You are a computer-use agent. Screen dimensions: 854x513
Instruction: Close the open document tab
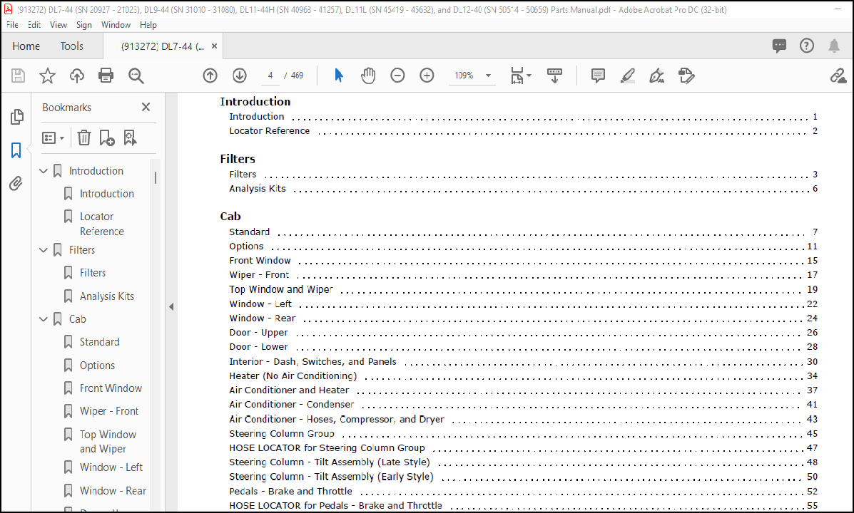[x=215, y=46]
